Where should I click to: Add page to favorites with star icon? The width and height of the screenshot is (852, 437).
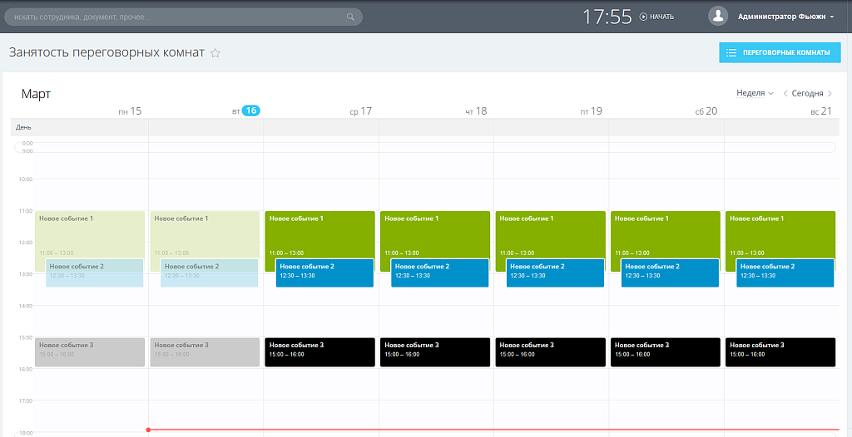(215, 53)
